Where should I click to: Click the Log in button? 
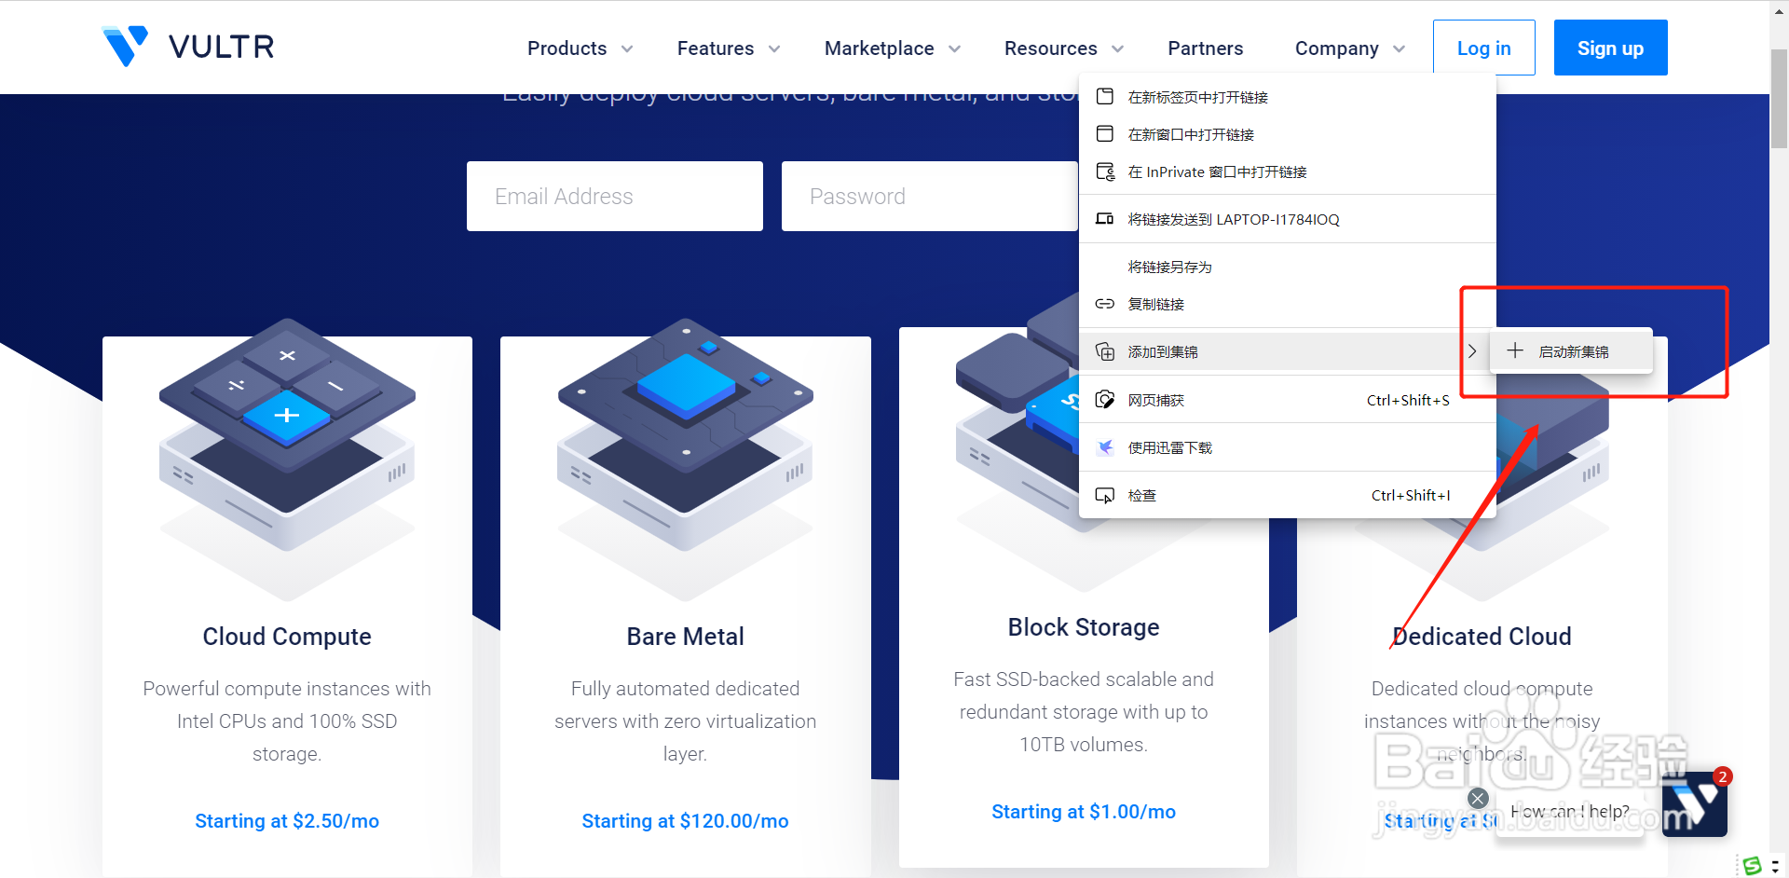pyautogui.click(x=1484, y=48)
